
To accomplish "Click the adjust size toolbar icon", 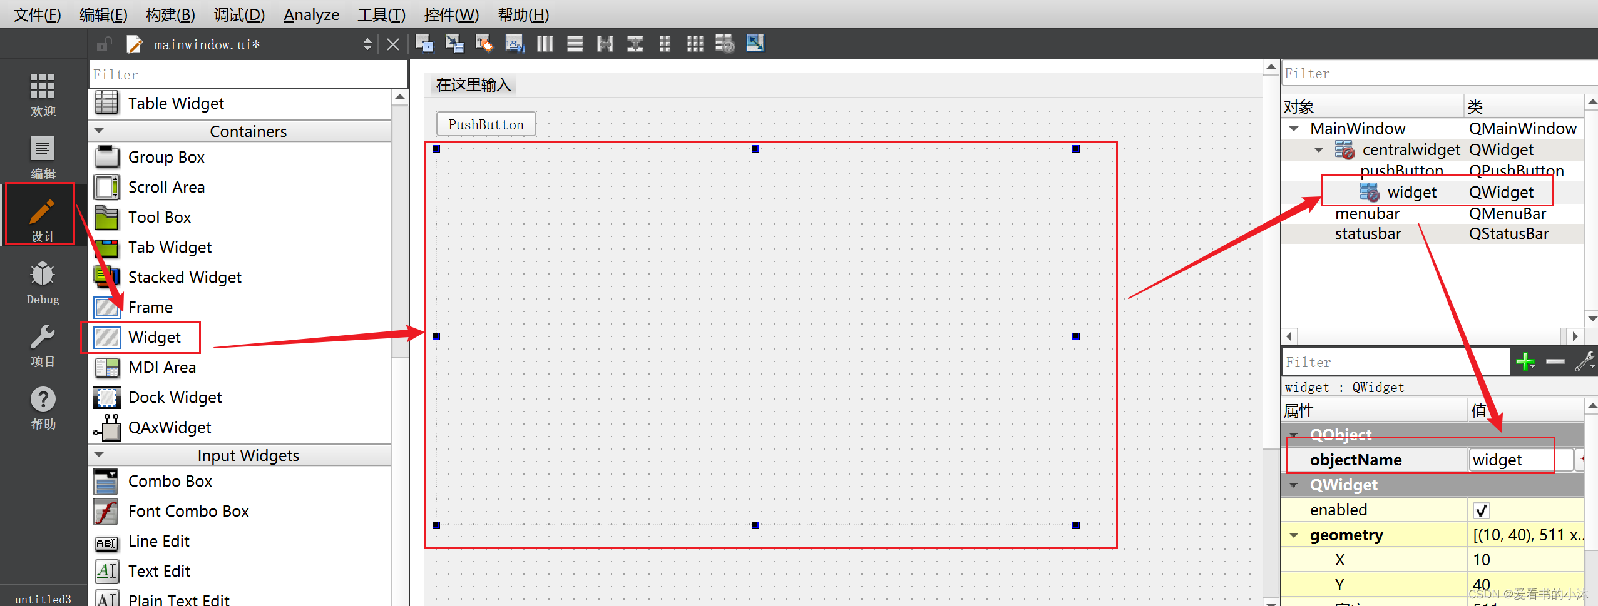I will point(755,44).
